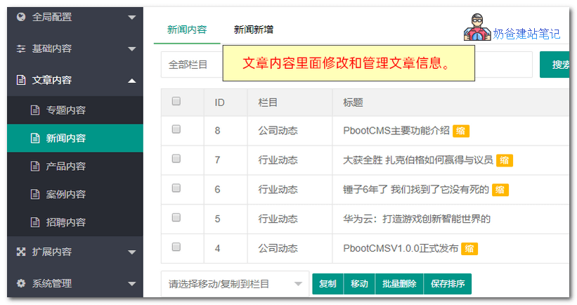Click the 保存排序 button
The image size is (577, 305).
coord(448,284)
